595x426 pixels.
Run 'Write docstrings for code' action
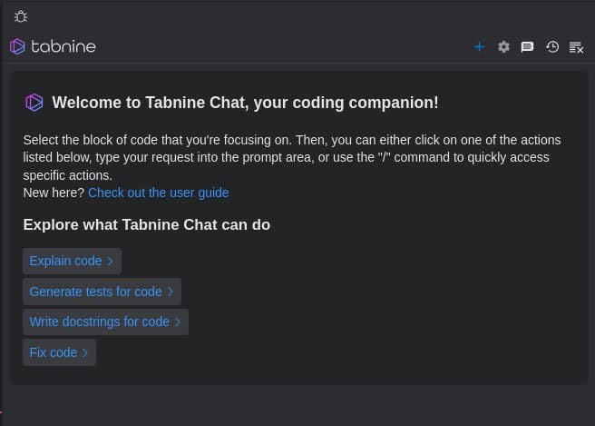[99, 322]
